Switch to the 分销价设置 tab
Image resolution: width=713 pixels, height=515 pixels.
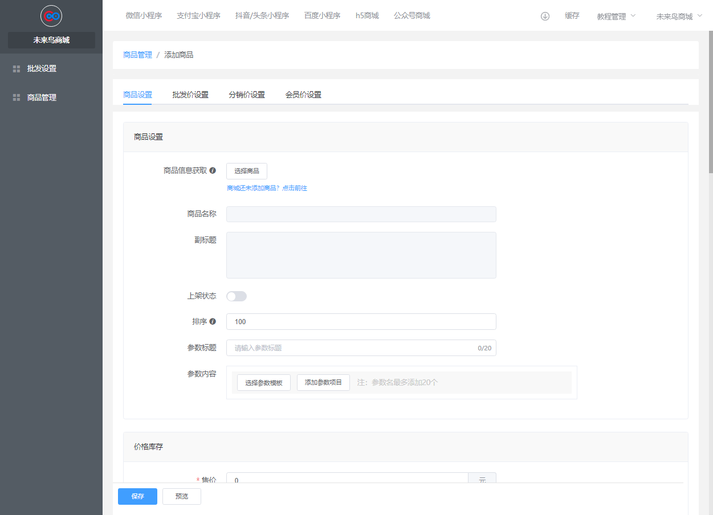tap(247, 95)
